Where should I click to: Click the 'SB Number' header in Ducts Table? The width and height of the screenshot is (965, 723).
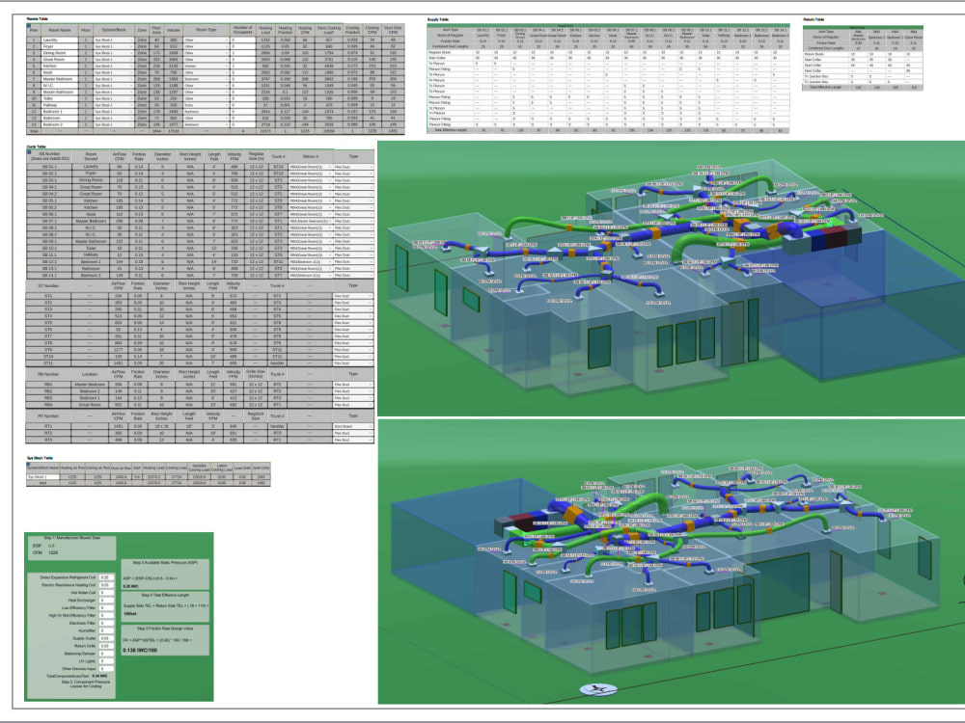tap(49, 157)
